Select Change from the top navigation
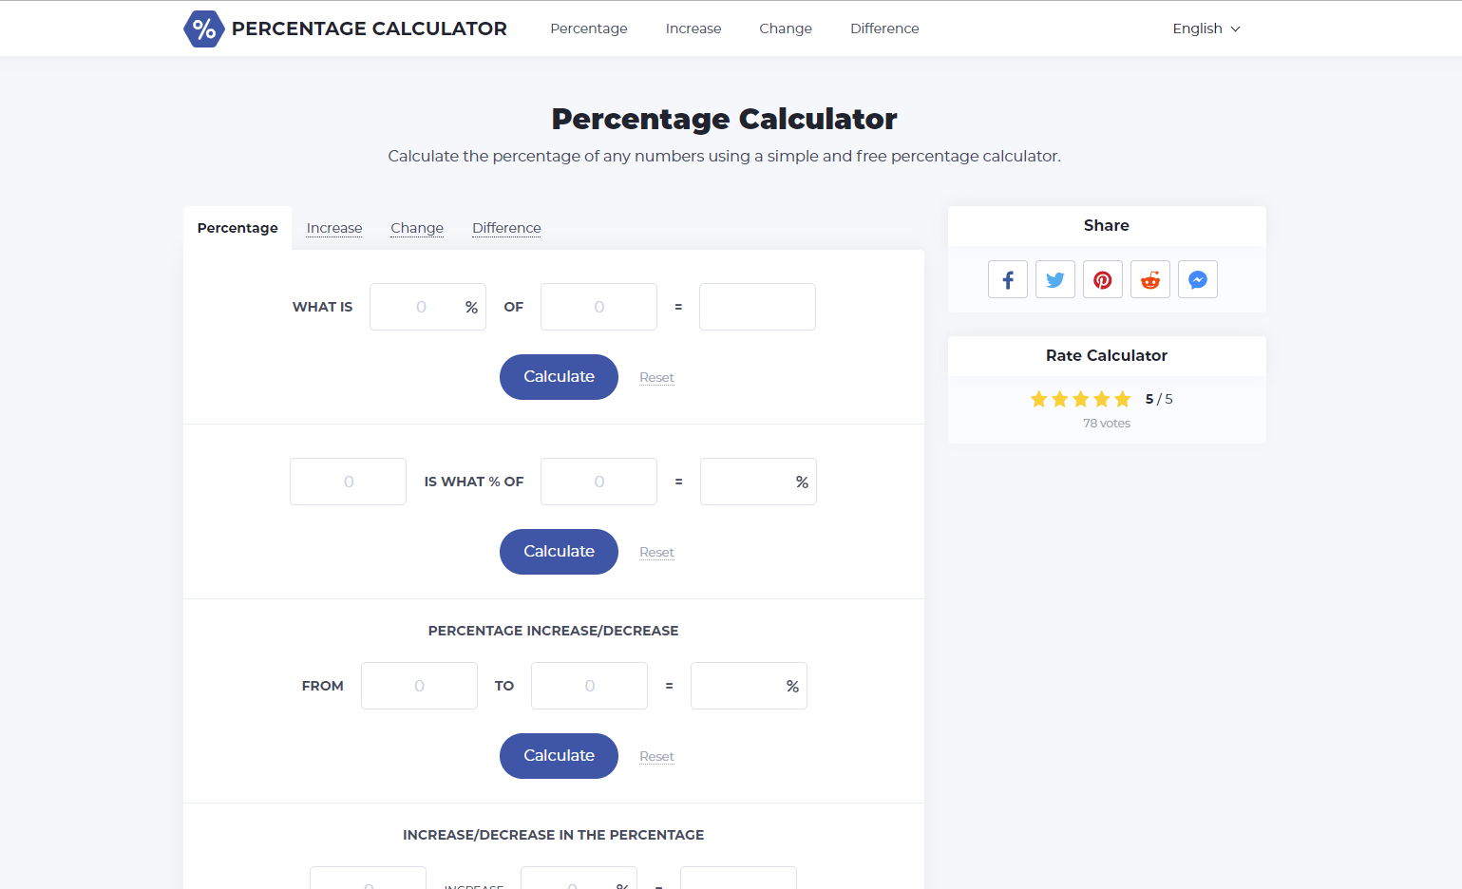The width and height of the screenshot is (1462, 889). click(x=785, y=28)
